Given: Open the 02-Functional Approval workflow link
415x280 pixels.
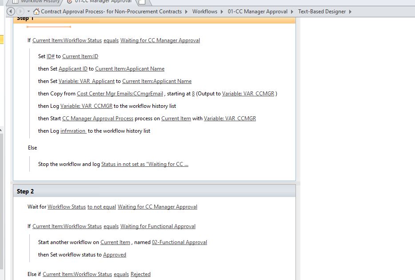Looking at the screenshot, I should click(x=180, y=242).
